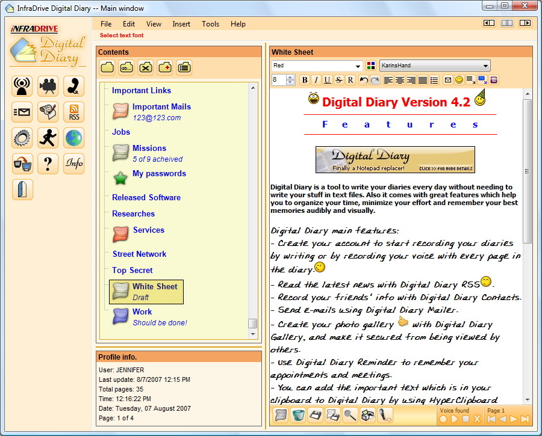Click the dark red lined icon in the formatting toolbar
This screenshot has height=436, width=542.
[x=494, y=80]
